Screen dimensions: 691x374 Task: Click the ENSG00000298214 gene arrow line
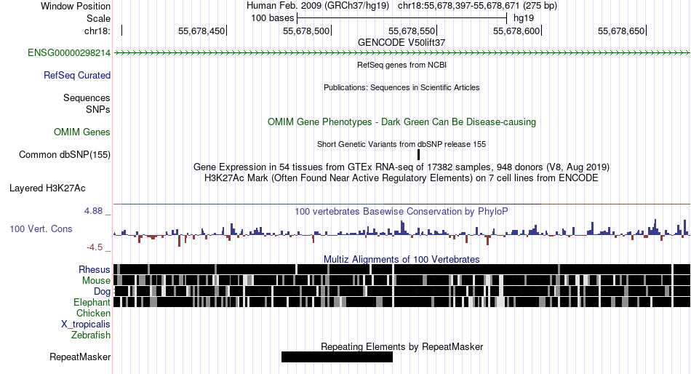pos(402,53)
